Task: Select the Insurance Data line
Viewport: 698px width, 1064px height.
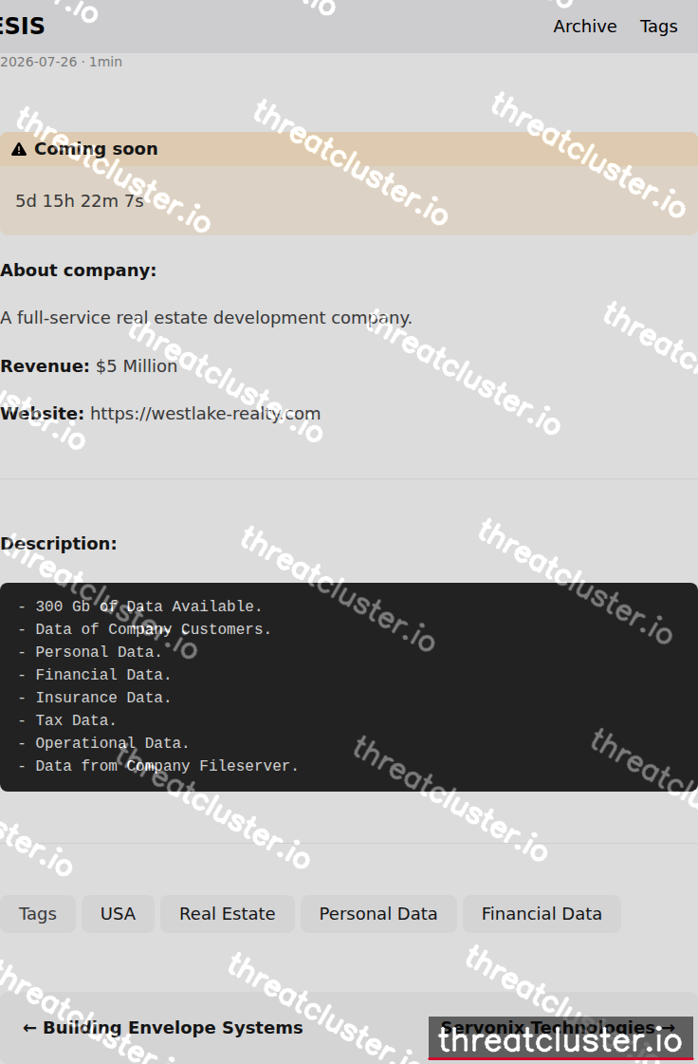Action: (x=94, y=699)
